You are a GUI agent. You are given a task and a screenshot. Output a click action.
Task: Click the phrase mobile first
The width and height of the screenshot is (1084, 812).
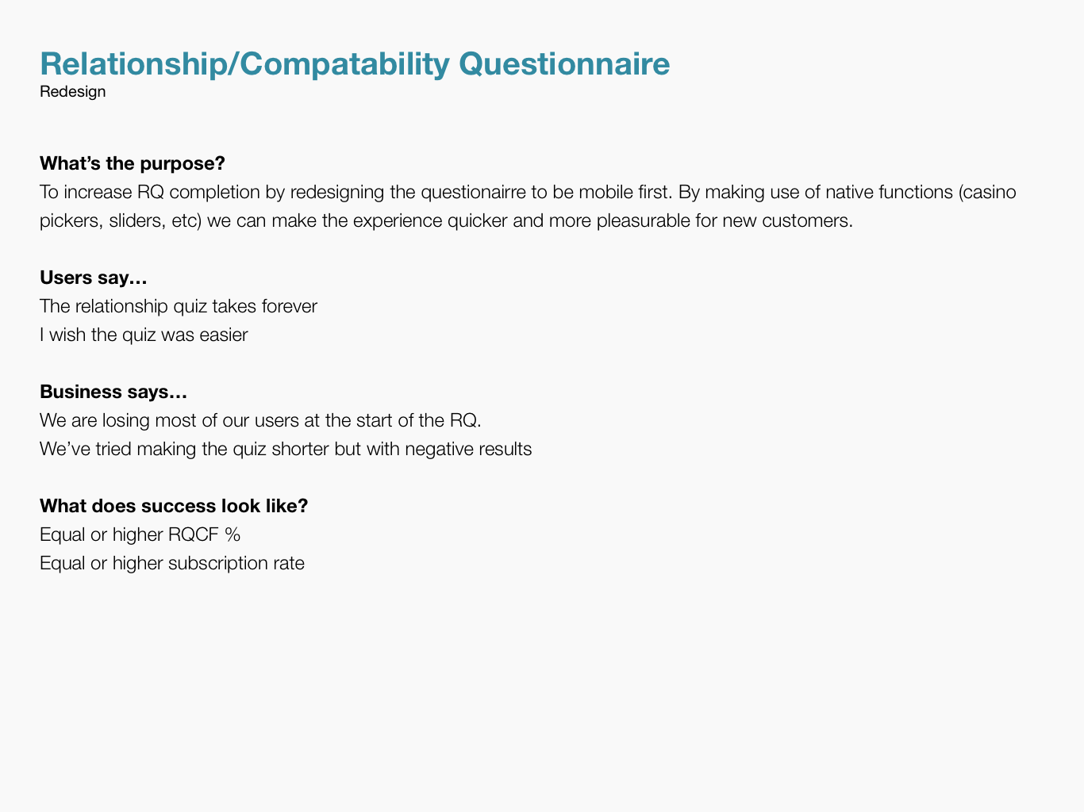point(625,192)
